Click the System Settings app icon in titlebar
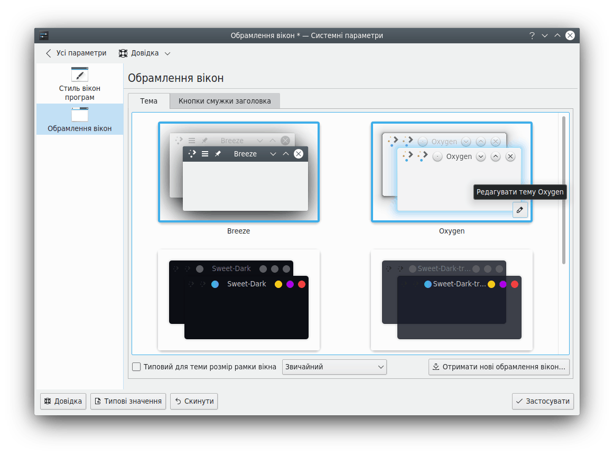 click(x=44, y=35)
